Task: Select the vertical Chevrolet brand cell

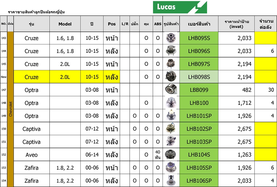Action: click(10, 109)
